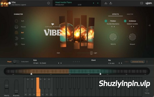Screen dimensions: 154x97
Task: Click the orange highlighted piano key
Action: click(38, 87)
